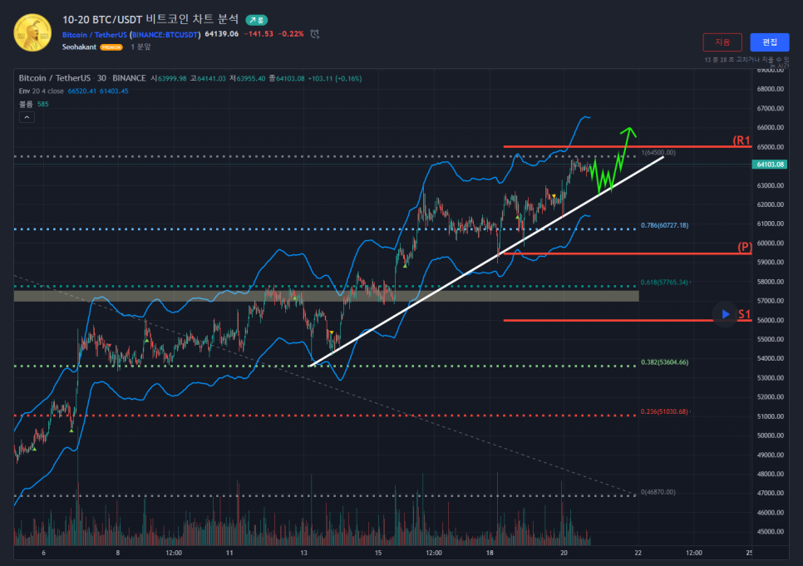Screen dimensions: 803x566
Task: Click the red 지움 delete button
Action: [x=722, y=42]
